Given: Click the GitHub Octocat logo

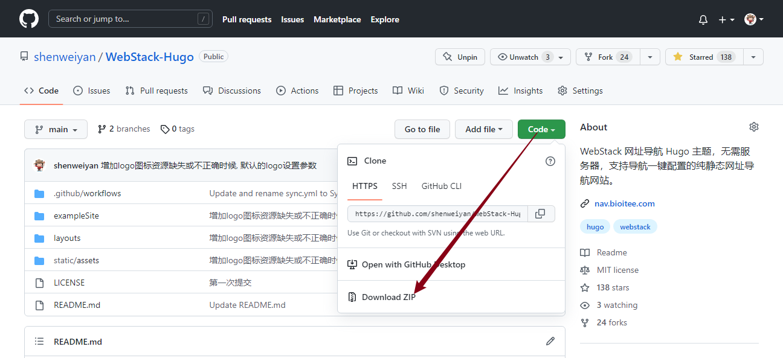Looking at the screenshot, I should (x=28, y=19).
